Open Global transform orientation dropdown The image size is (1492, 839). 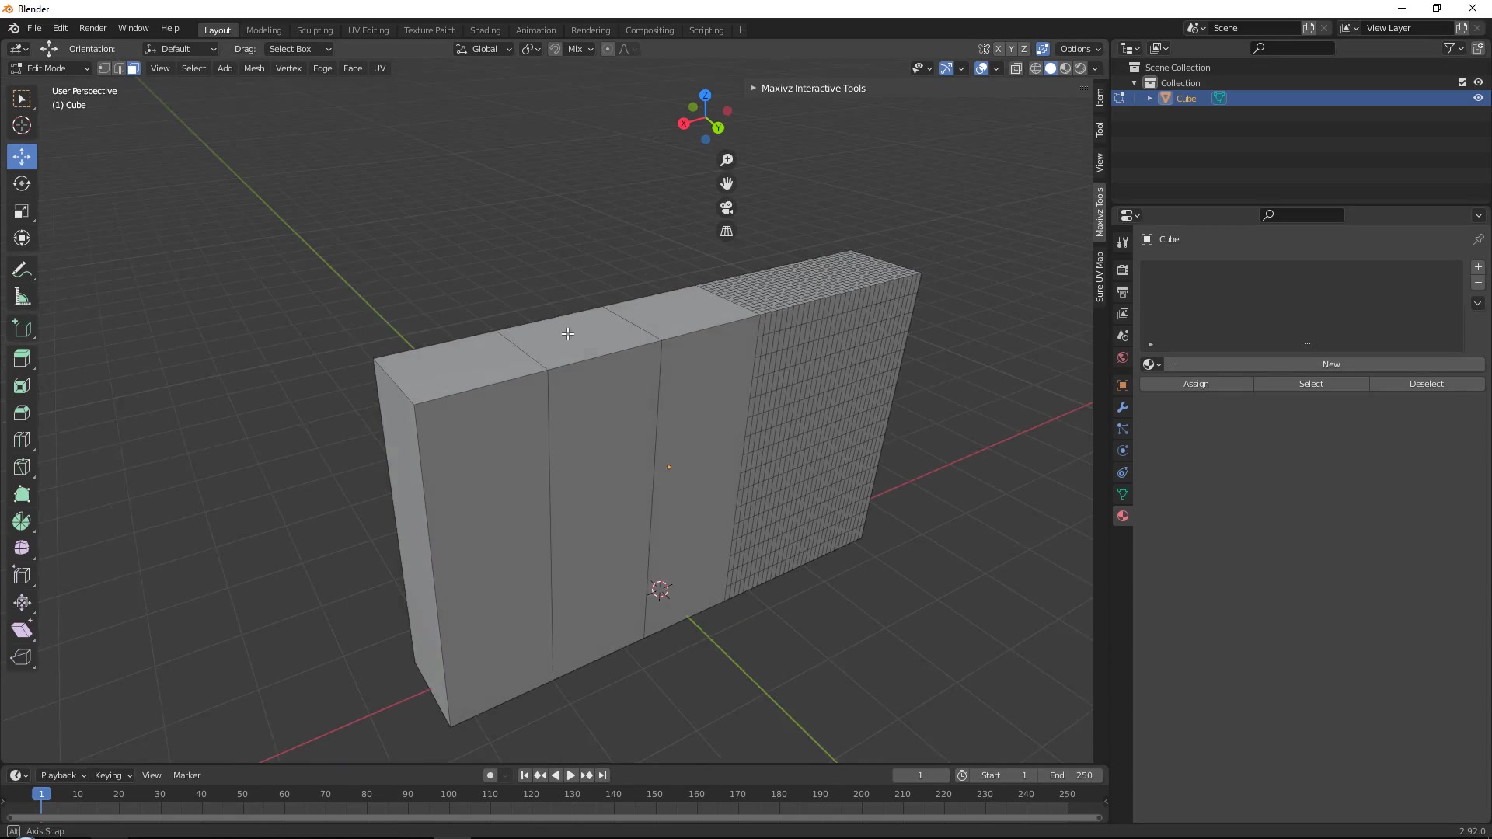[484, 49]
